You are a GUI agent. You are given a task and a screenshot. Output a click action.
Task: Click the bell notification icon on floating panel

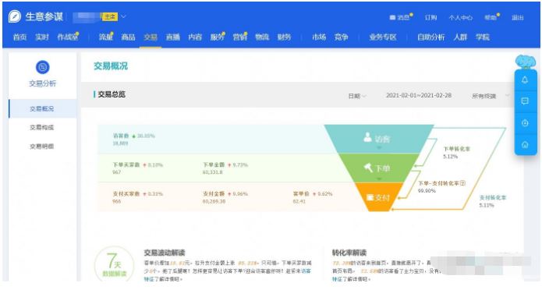[x=525, y=80]
